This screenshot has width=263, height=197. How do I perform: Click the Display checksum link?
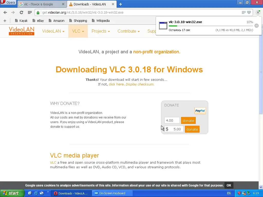click(140, 84)
